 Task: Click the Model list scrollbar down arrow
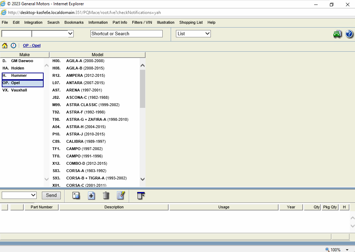pyautogui.click(x=142, y=179)
